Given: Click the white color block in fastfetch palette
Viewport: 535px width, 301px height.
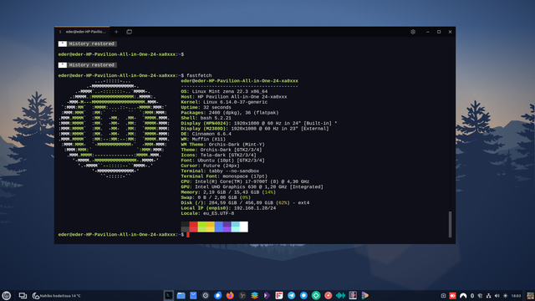Looking at the screenshot, I should click(x=243, y=227).
